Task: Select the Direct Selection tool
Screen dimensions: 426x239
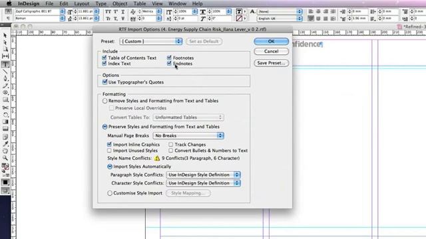Action: click(x=5, y=42)
